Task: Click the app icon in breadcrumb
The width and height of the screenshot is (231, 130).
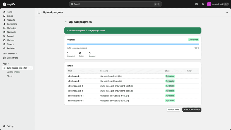Action: 39,13
